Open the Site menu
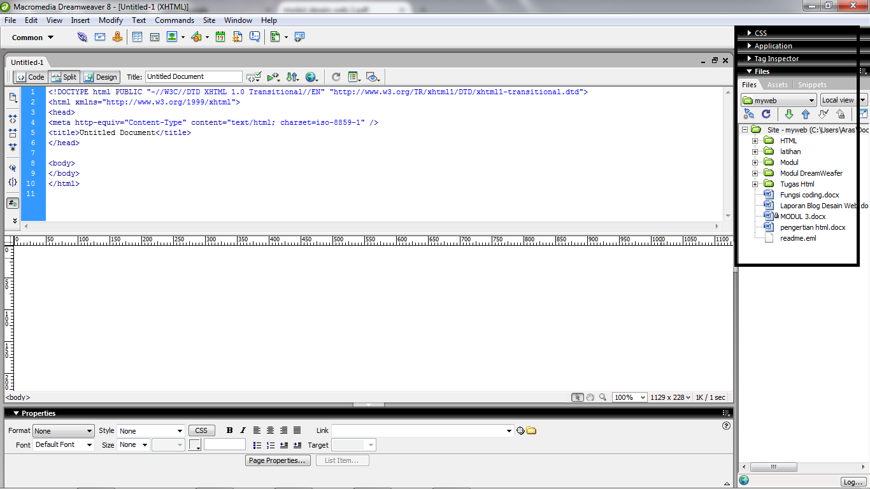The height and width of the screenshot is (489, 870). (x=210, y=20)
